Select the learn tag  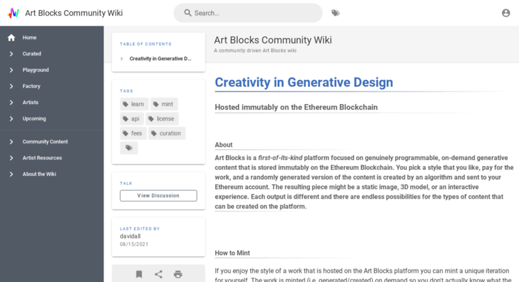point(134,104)
